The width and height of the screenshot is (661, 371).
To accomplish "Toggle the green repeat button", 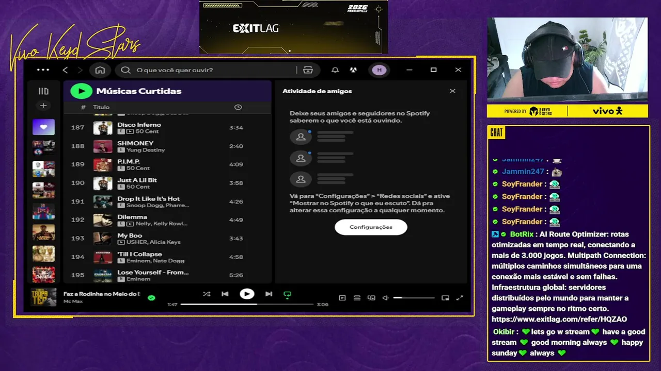I will (x=288, y=294).
